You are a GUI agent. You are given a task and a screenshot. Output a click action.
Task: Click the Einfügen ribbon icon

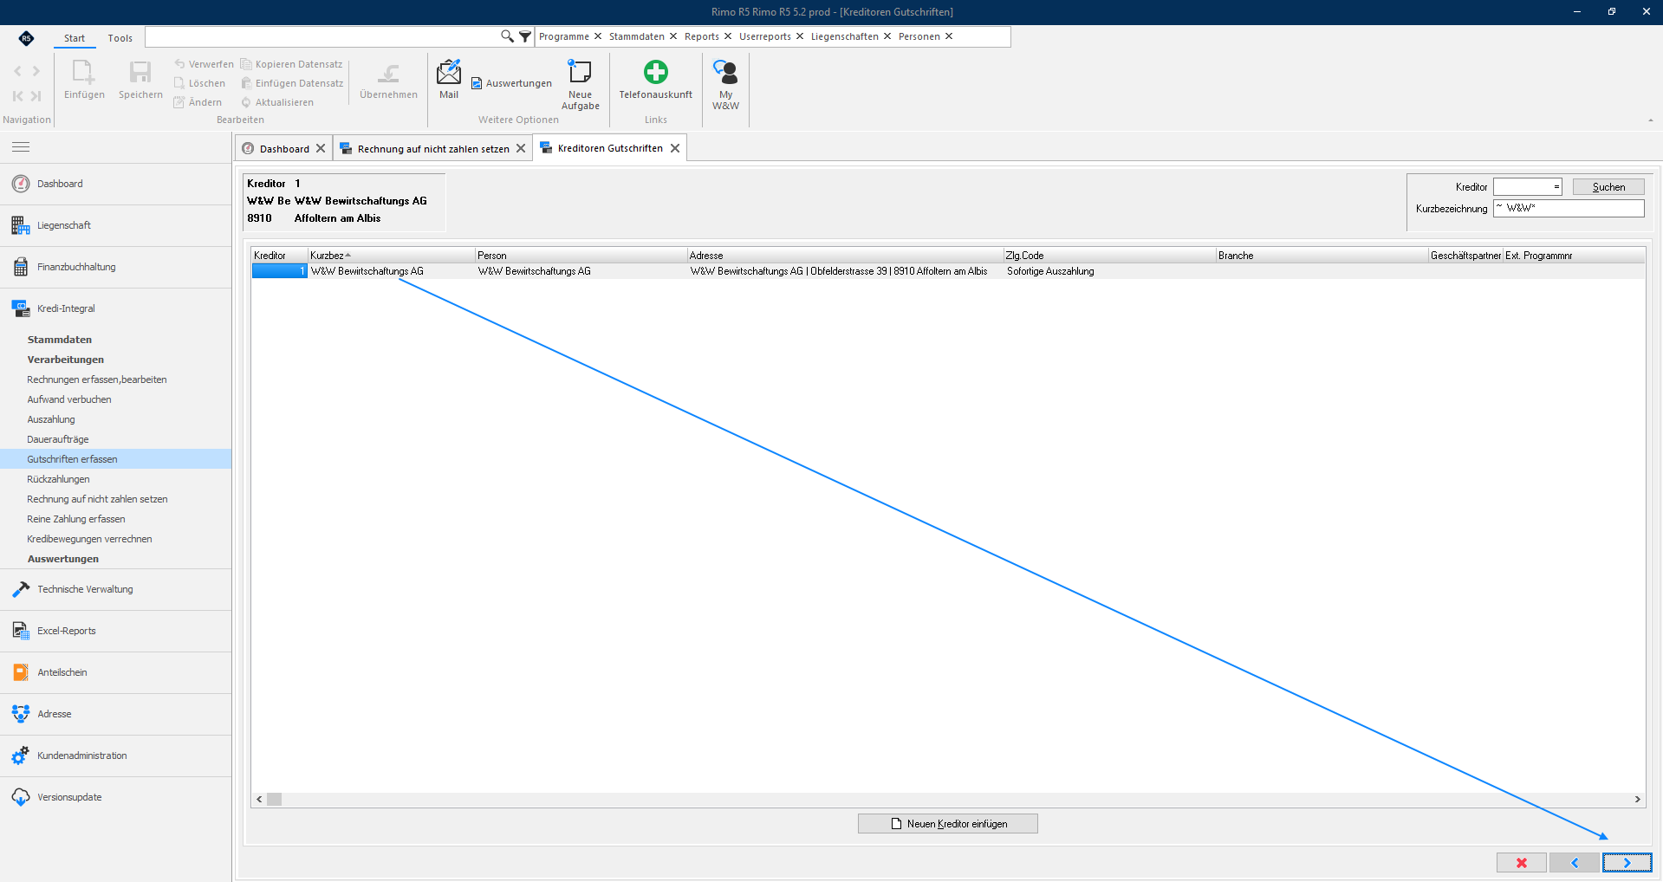tap(84, 79)
